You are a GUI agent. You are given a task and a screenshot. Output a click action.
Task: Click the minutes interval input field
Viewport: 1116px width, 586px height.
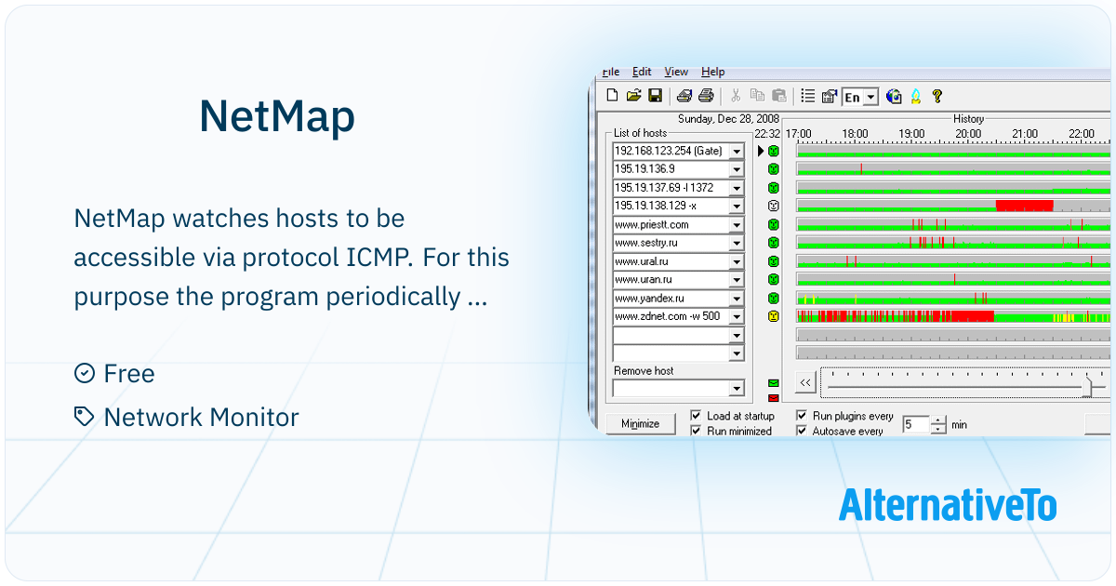coord(916,424)
